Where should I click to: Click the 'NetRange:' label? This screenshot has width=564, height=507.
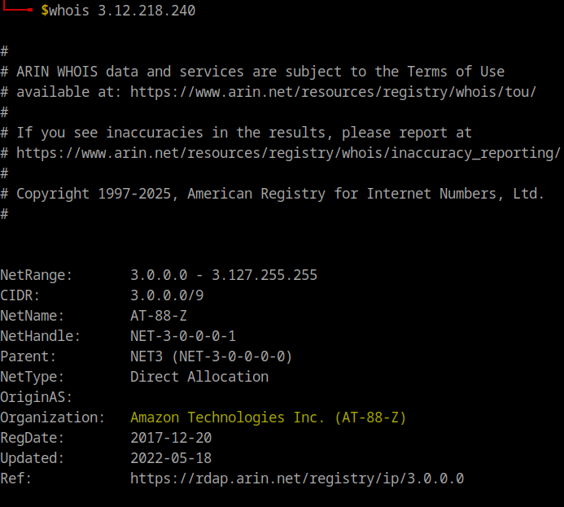[36, 275]
